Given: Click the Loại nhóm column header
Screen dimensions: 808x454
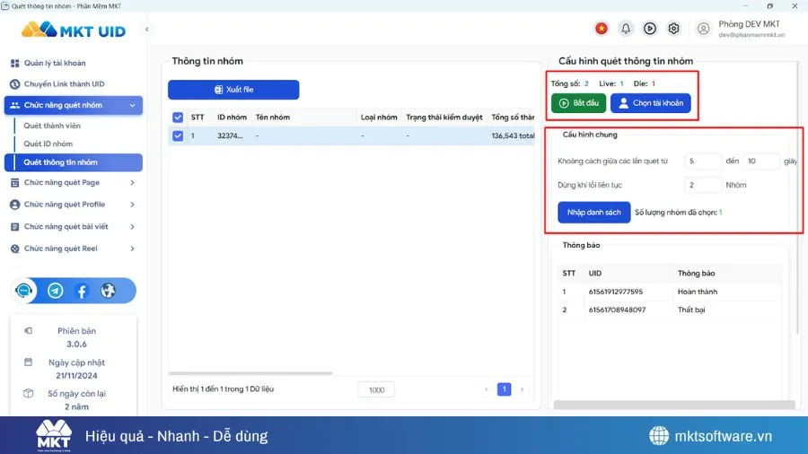Looking at the screenshot, I should coord(379,118).
